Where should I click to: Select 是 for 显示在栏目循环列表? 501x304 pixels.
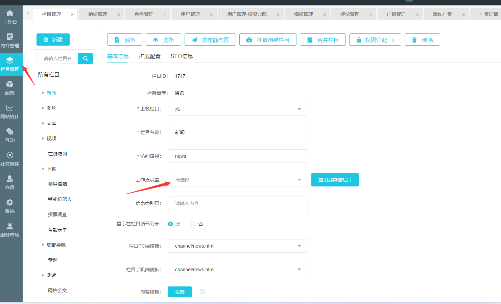point(170,224)
